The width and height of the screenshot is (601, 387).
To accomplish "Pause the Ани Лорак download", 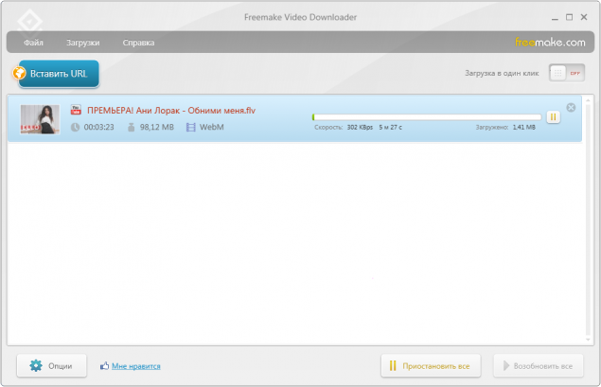I will [553, 117].
